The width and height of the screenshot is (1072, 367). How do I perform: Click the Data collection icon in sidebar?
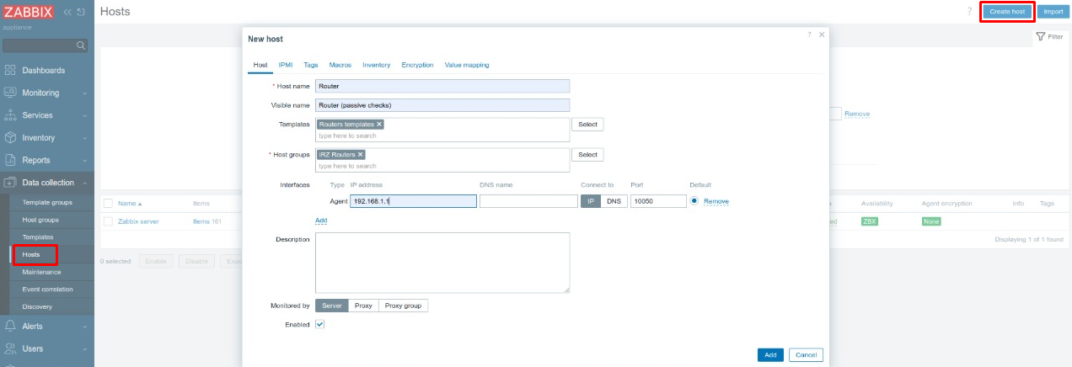[x=10, y=182]
